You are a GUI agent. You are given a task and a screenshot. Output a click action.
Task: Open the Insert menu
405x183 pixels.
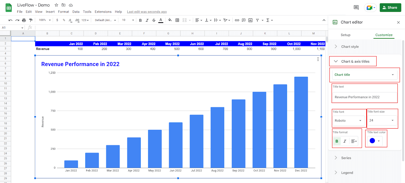(x=50, y=12)
